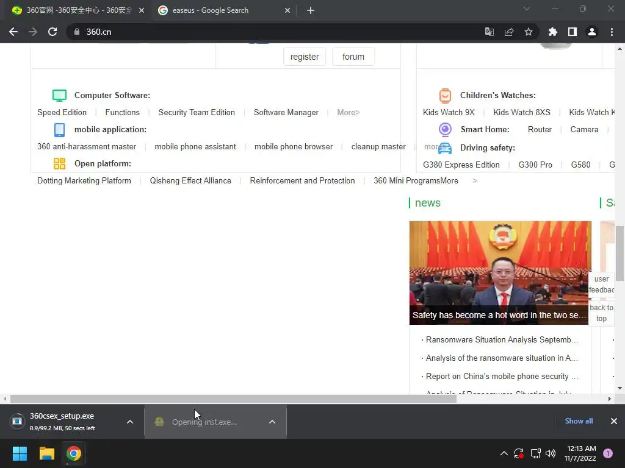Close the downloads bar
Viewport: 625px width, 468px height.
614,421
